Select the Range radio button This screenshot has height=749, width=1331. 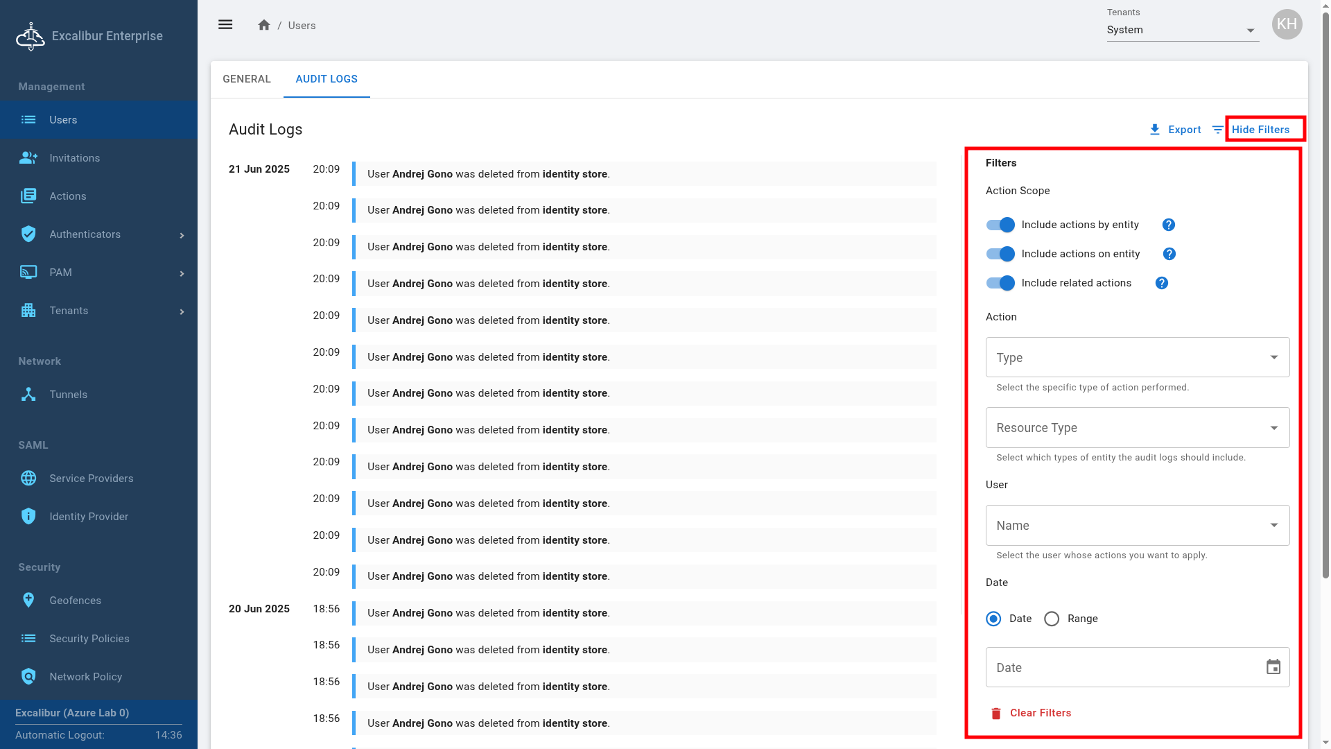pos(1052,619)
